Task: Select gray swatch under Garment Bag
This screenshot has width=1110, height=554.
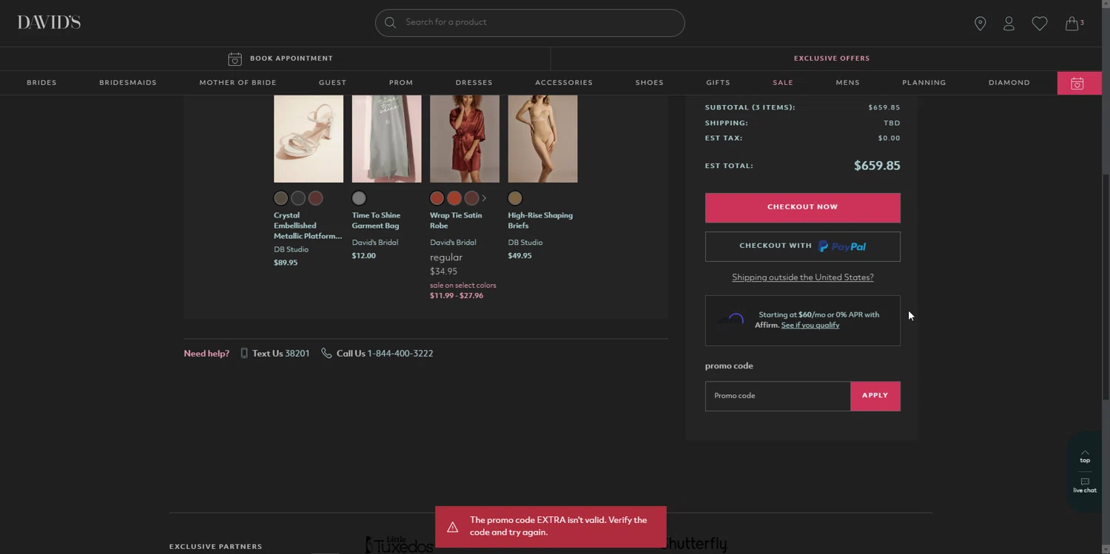Action: [x=359, y=198]
